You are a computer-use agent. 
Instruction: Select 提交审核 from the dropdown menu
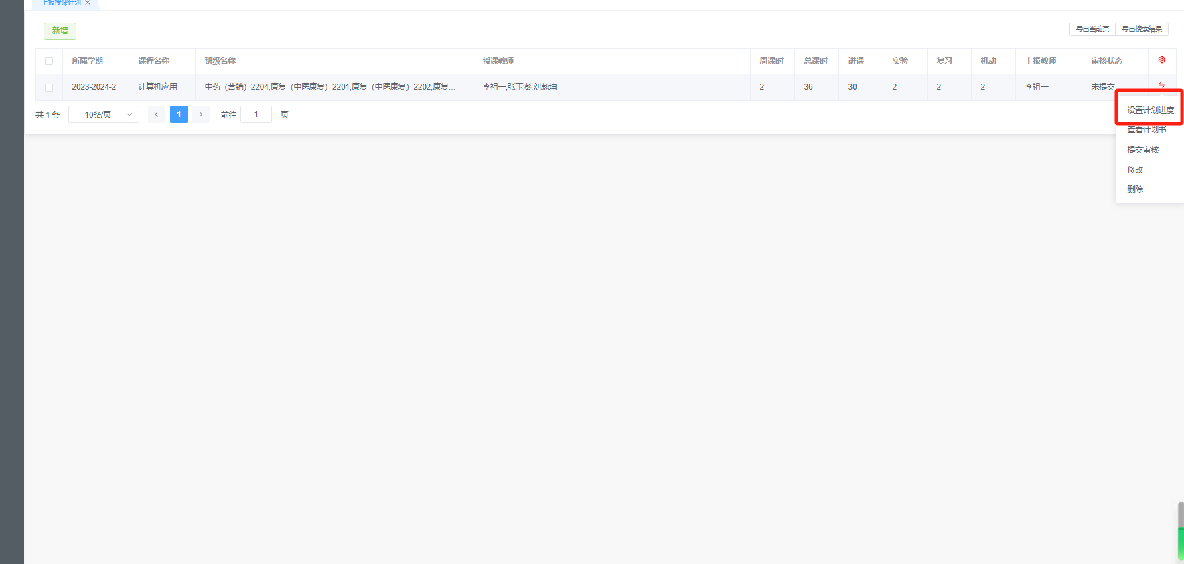1142,150
